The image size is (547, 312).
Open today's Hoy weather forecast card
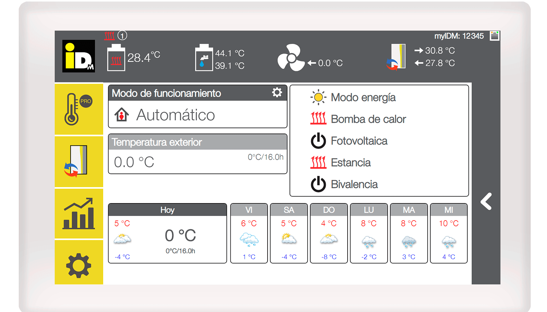tap(168, 233)
